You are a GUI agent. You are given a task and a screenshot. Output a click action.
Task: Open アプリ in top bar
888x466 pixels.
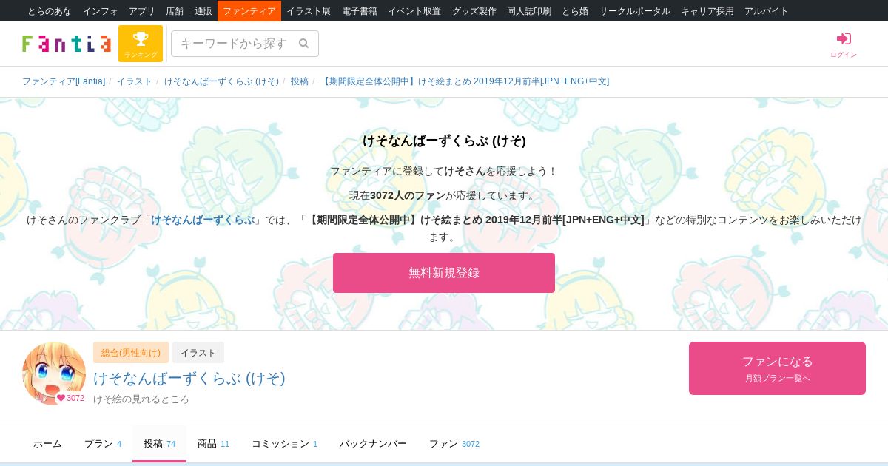(142, 11)
